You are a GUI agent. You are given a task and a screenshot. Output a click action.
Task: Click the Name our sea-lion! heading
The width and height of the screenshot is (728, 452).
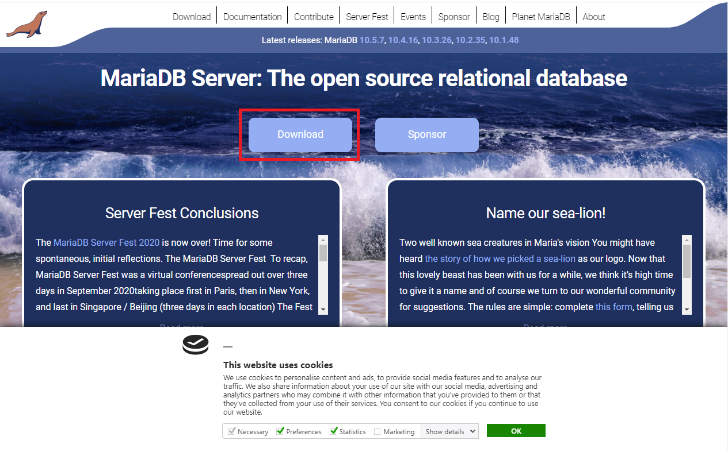click(546, 213)
